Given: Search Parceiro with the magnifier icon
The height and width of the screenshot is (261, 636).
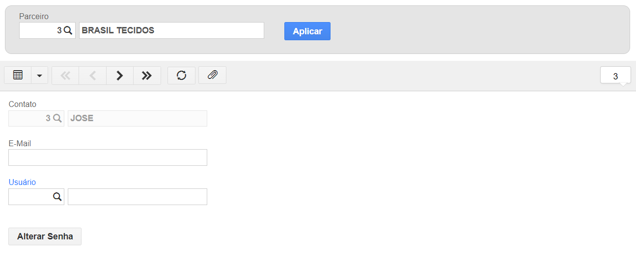Looking at the screenshot, I should pyautogui.click(x=68, y=30).
